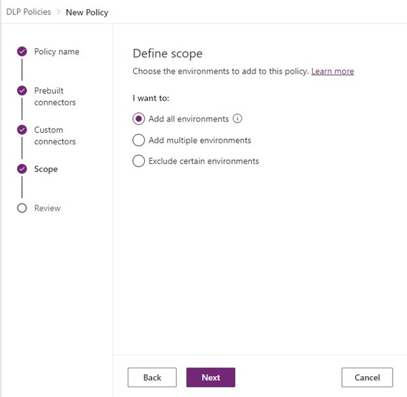The height and width of the screenshot is (397, 407).
Task: Go to the Review step label
Action: 47,208
